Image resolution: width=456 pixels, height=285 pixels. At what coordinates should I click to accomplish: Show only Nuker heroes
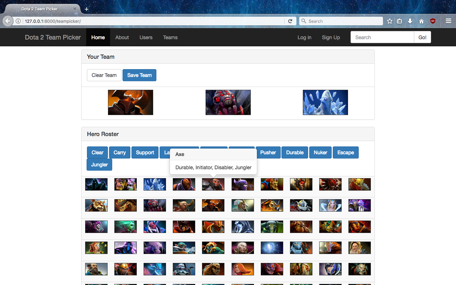click(321, 152)
